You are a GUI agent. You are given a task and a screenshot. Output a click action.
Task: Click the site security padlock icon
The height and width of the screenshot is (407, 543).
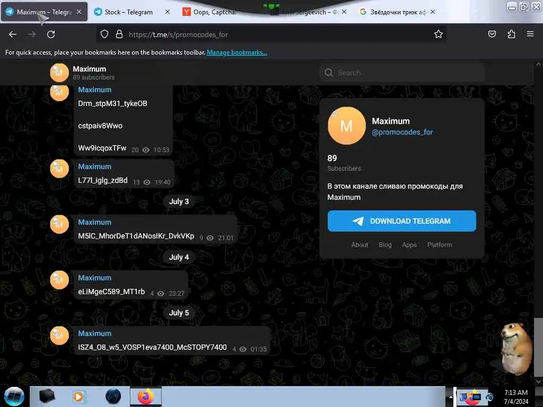pos(119,34)
